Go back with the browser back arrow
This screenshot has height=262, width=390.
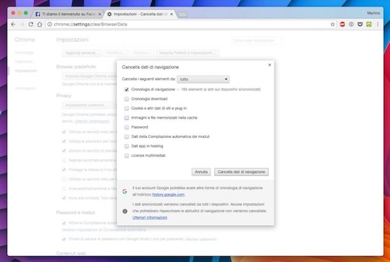click(x=13, y=24)
